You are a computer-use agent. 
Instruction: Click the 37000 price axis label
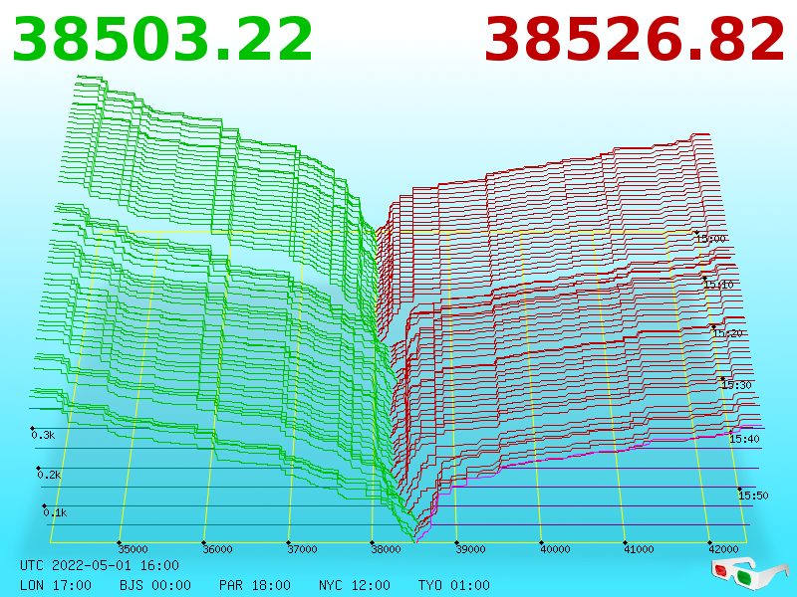(302, 549)
